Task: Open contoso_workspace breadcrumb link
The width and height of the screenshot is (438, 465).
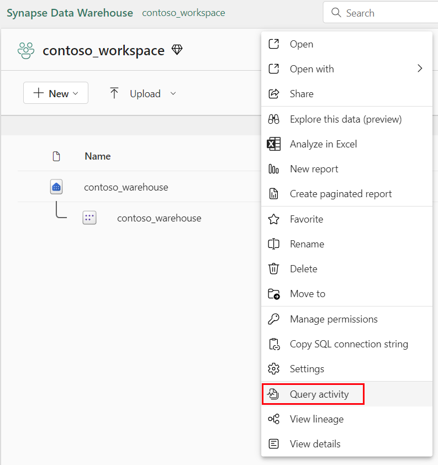Action: (x=183, y=12)
